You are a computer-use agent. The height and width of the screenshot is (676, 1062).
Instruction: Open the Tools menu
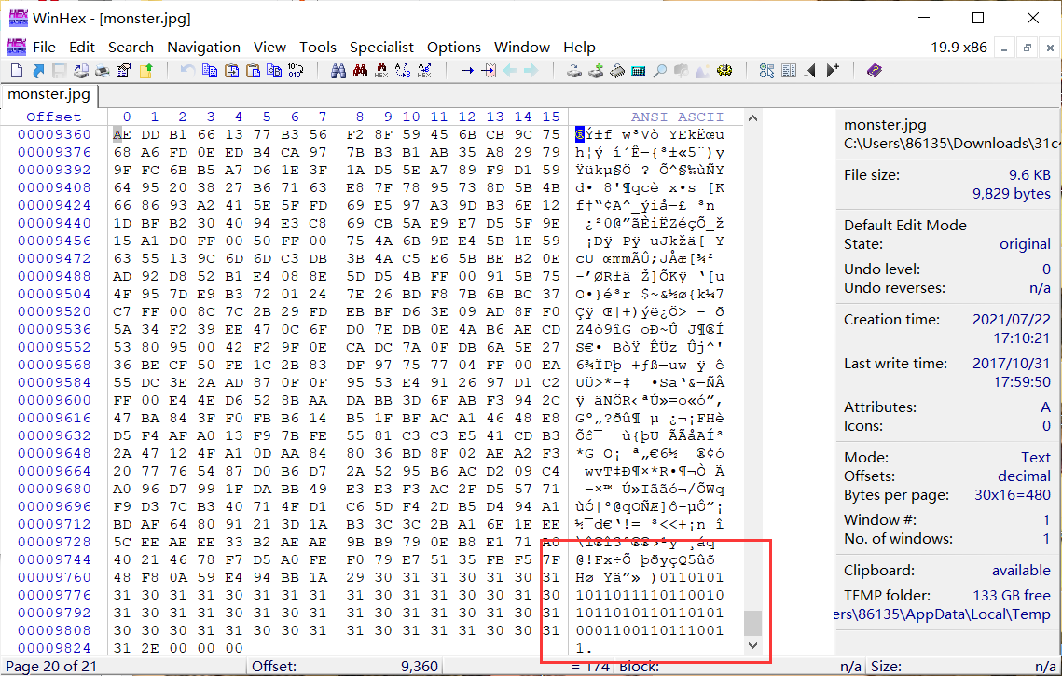click(x=318, y=48)
